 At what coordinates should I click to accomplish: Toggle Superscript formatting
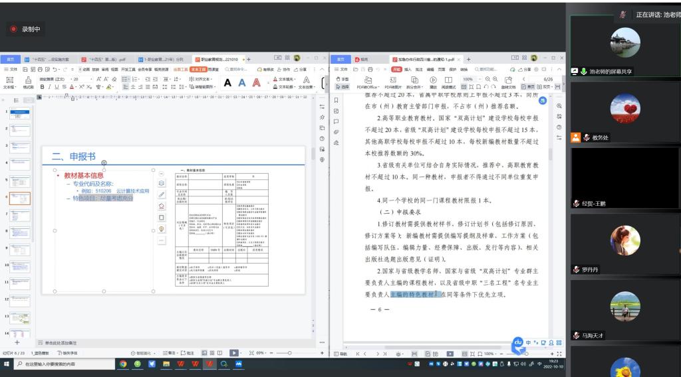pyautogui.click(x=81, y=87)
